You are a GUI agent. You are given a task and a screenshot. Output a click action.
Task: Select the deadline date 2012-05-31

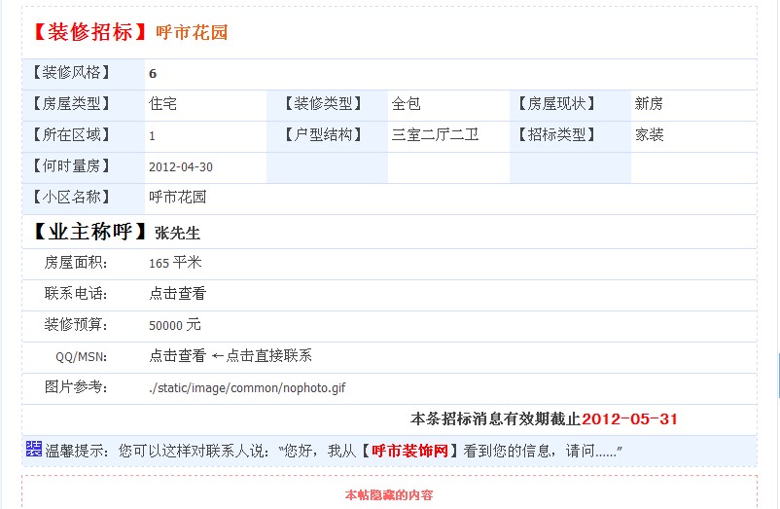pos(630,418)
